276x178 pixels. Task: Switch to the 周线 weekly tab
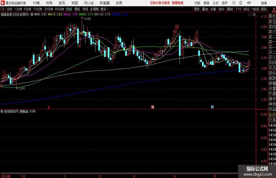[x=77, y=9]
